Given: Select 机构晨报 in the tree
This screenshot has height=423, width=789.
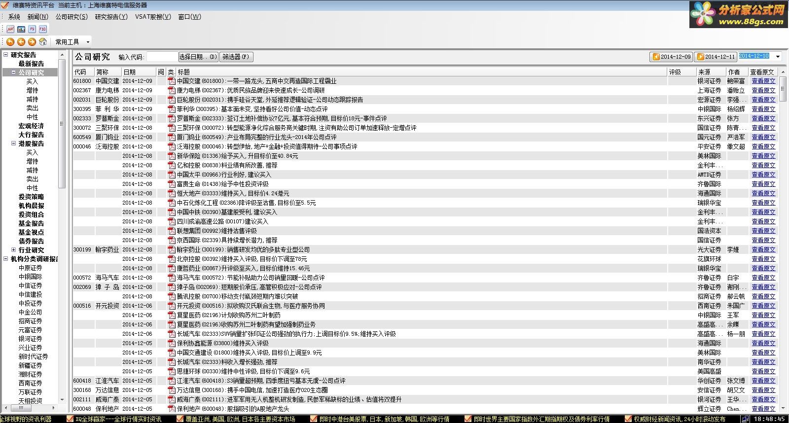Looking at the screenshot, I should [x=31, y=206].
